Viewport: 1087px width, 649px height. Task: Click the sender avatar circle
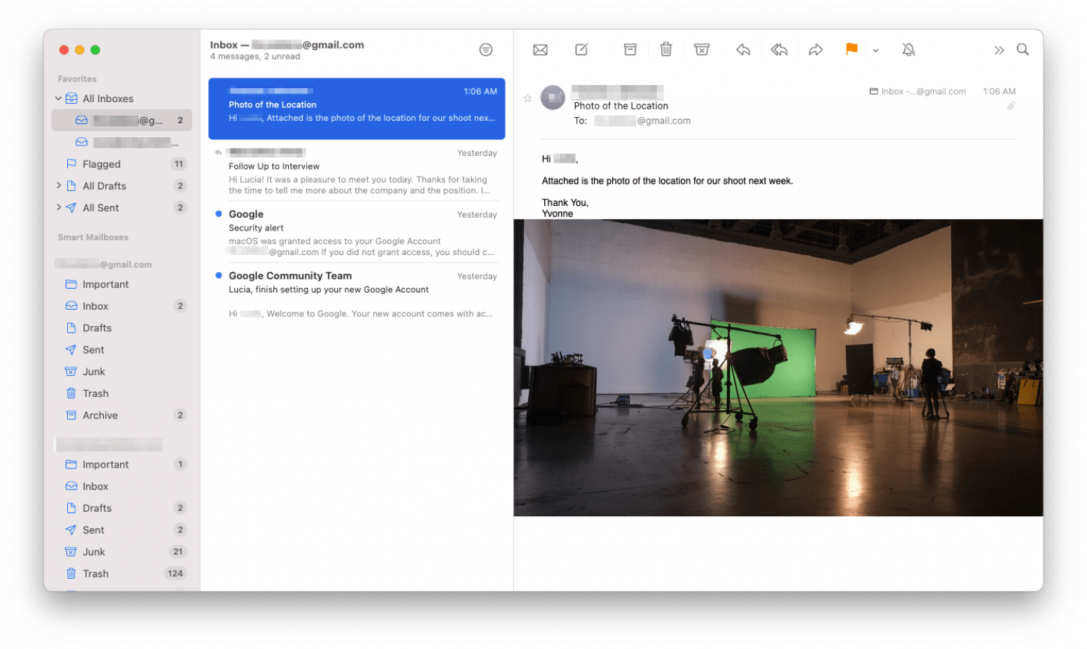pos(552,98)
